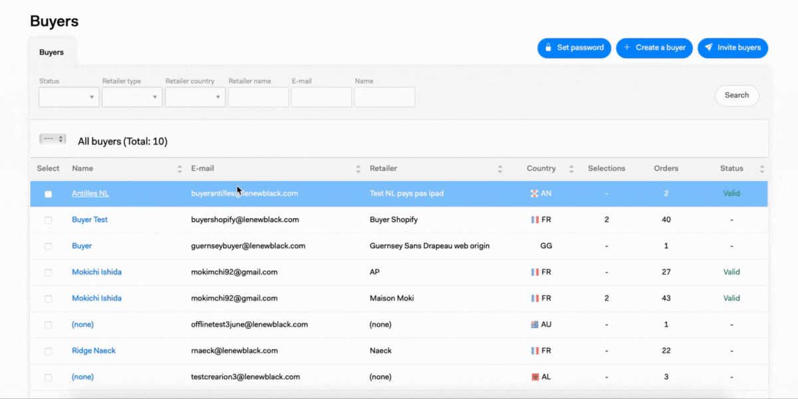Click the Search button
The width and height of the screenshot is (798, 399).
pos(737,95)
